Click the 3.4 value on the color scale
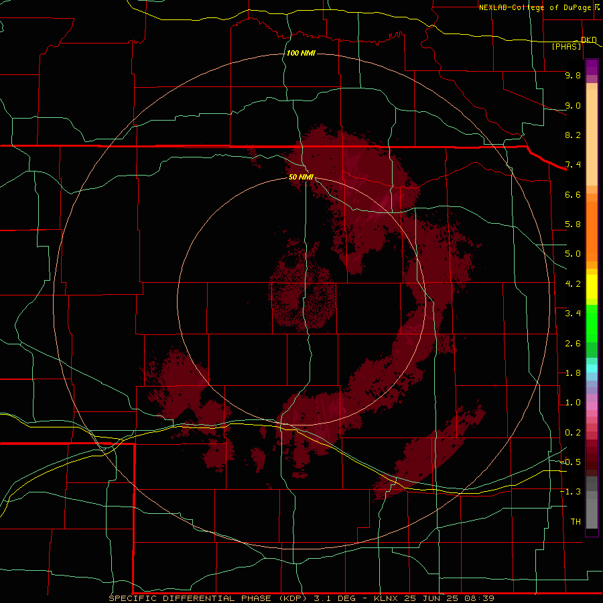This screenshot has height=603, width=603. pyautogui.click(x=573, y=314)
